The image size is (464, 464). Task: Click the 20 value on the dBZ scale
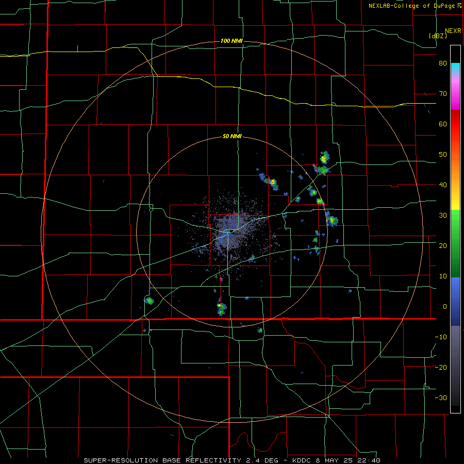pos(443,246)
